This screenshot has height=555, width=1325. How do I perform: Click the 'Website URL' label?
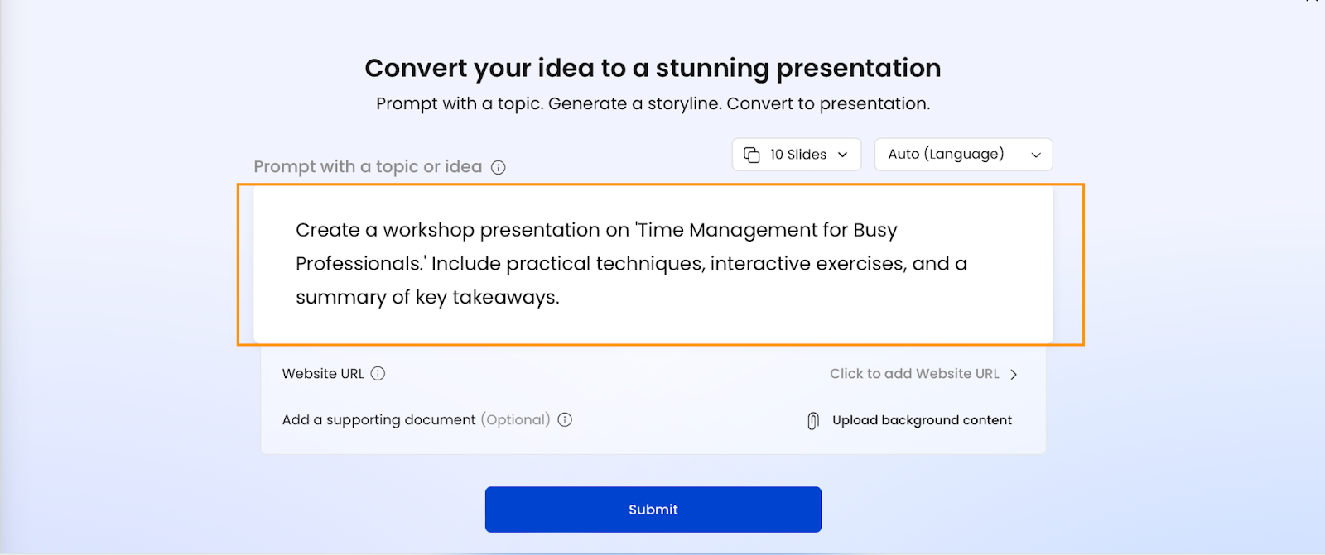point(323,374)
